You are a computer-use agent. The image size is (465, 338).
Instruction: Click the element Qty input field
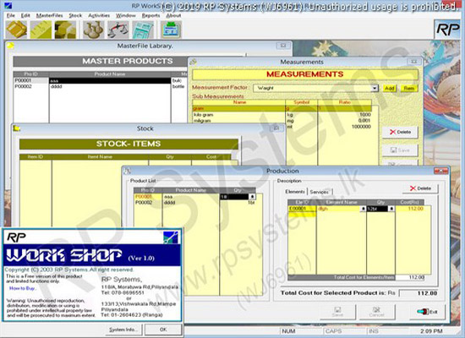(x=377, y=209)
